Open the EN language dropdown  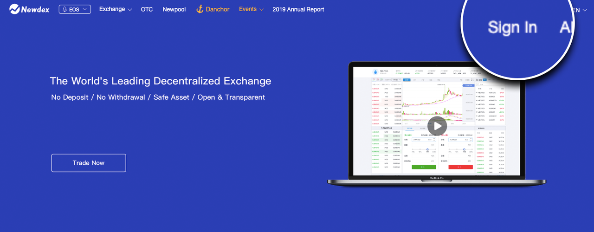tap(580, 10)
